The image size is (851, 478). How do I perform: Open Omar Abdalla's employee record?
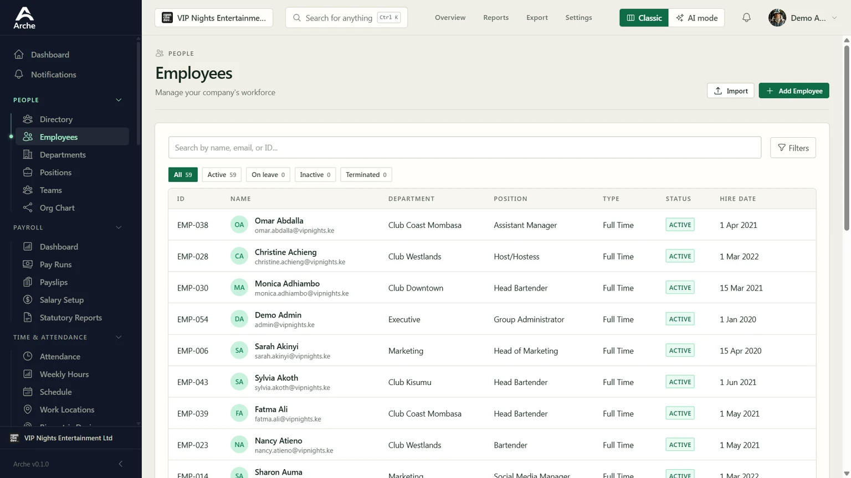(x=492, y=225)
